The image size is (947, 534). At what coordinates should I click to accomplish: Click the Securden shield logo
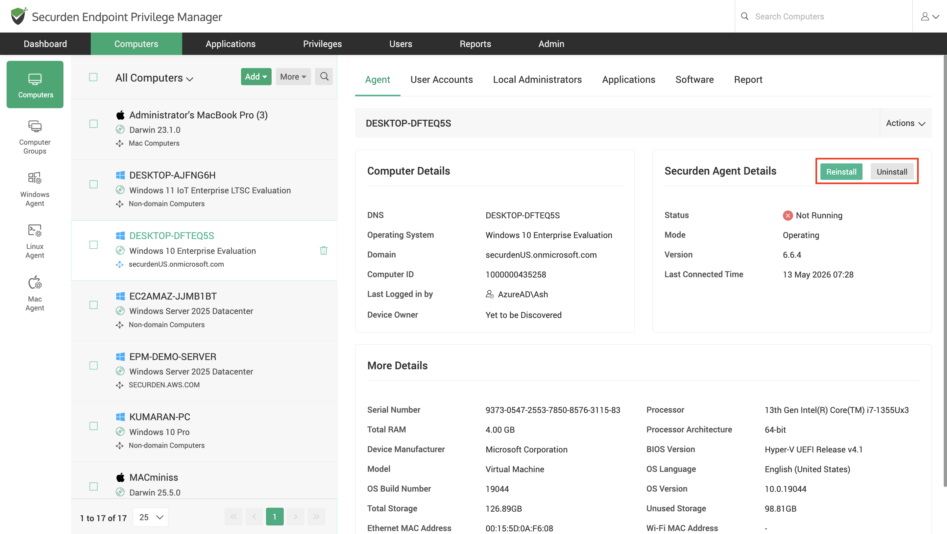tap(18, 16)
